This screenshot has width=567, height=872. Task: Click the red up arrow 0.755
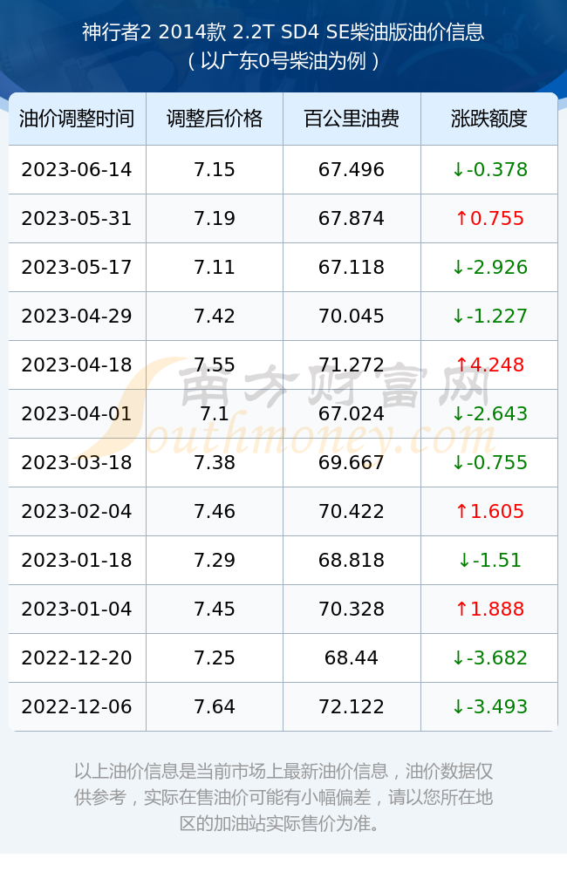[x=489, y=219]
